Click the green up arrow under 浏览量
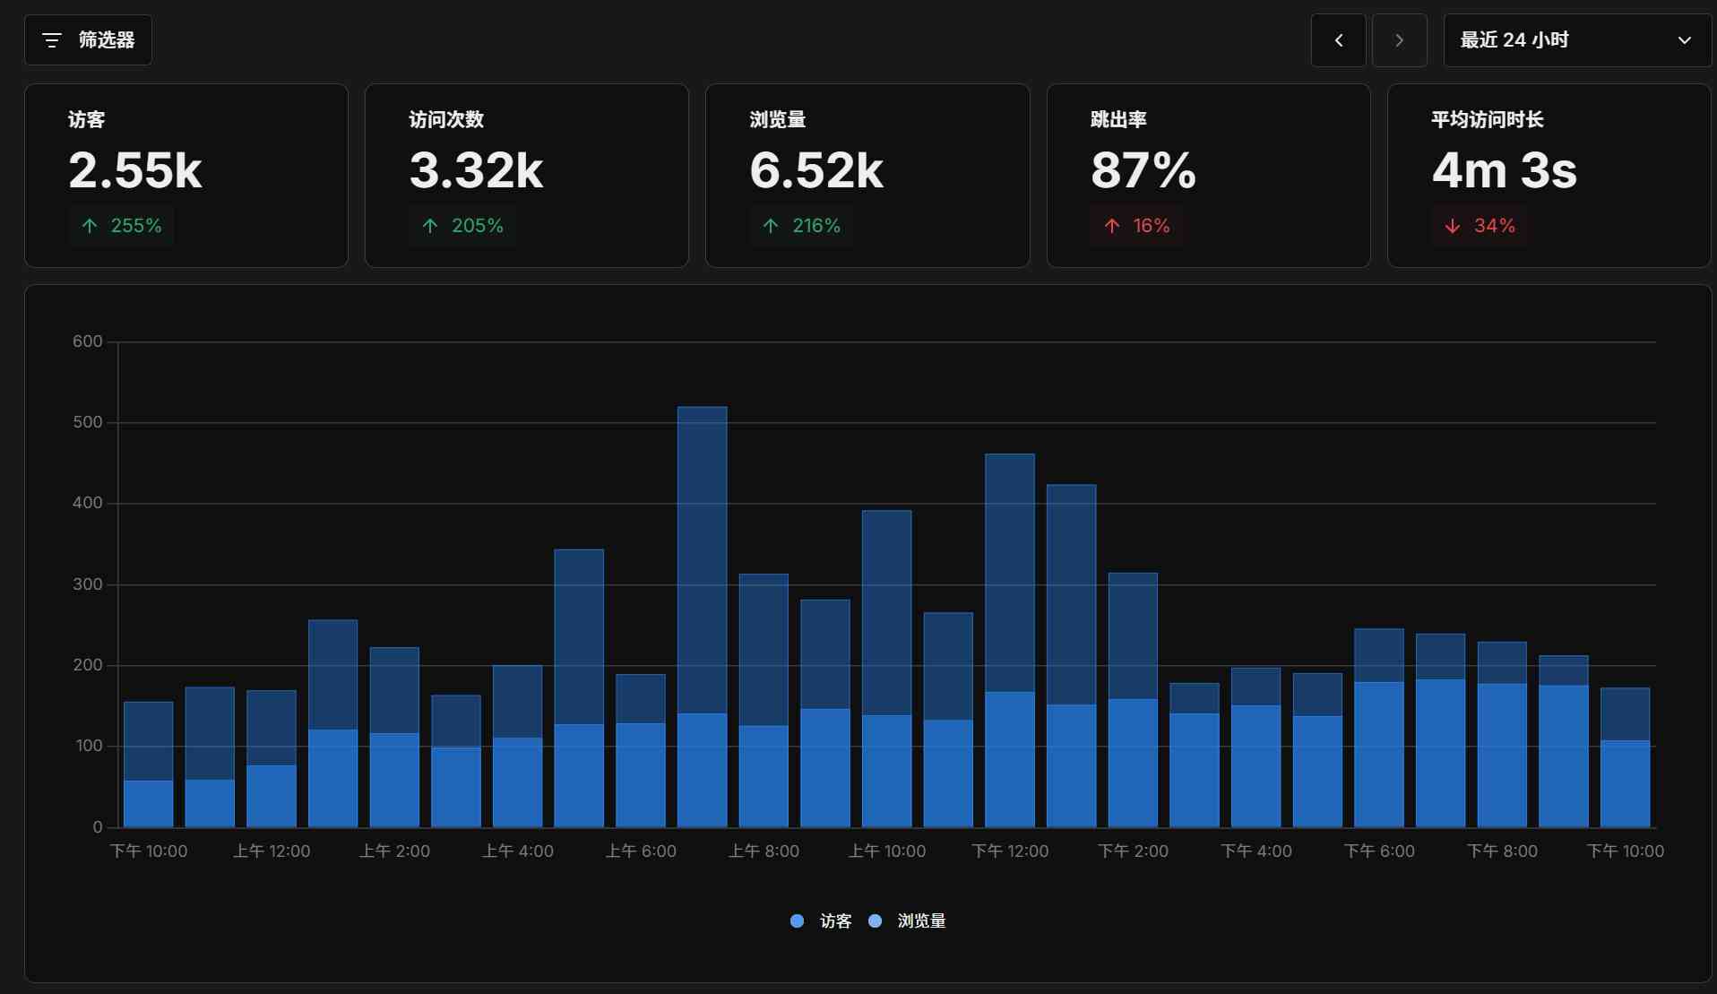Image resolution: width=1717 pixels, height=994 pixels. click(x=771, y=226)
